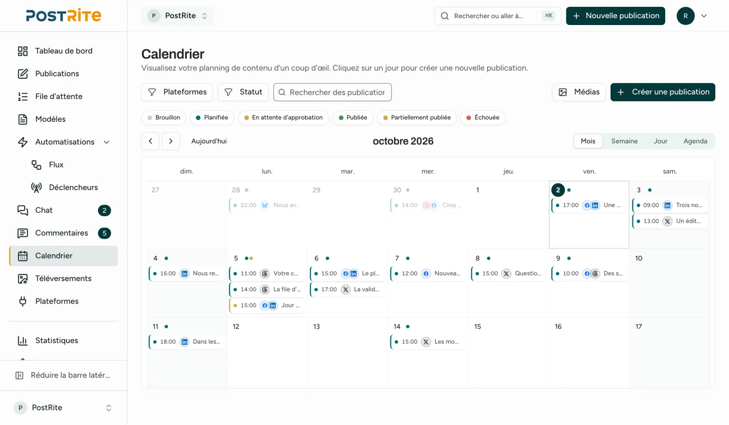The image size is (729, 425).
Task: Toggle the Échouée status filter chip
Action: pyautogui.click(x=483, y=117)
